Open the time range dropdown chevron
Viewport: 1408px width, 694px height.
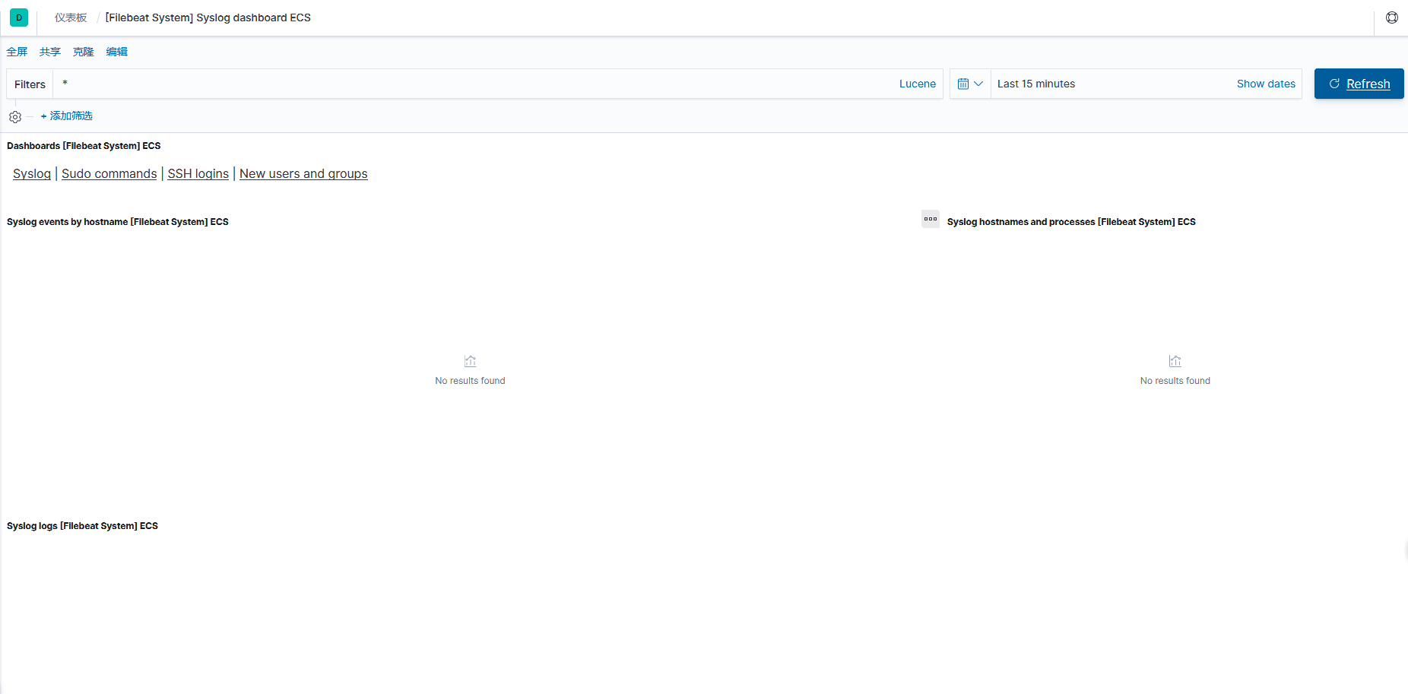(x=979, y=84)
